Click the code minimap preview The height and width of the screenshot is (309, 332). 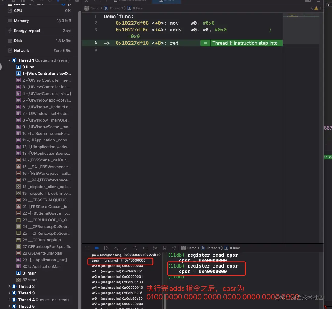[301, 28]
